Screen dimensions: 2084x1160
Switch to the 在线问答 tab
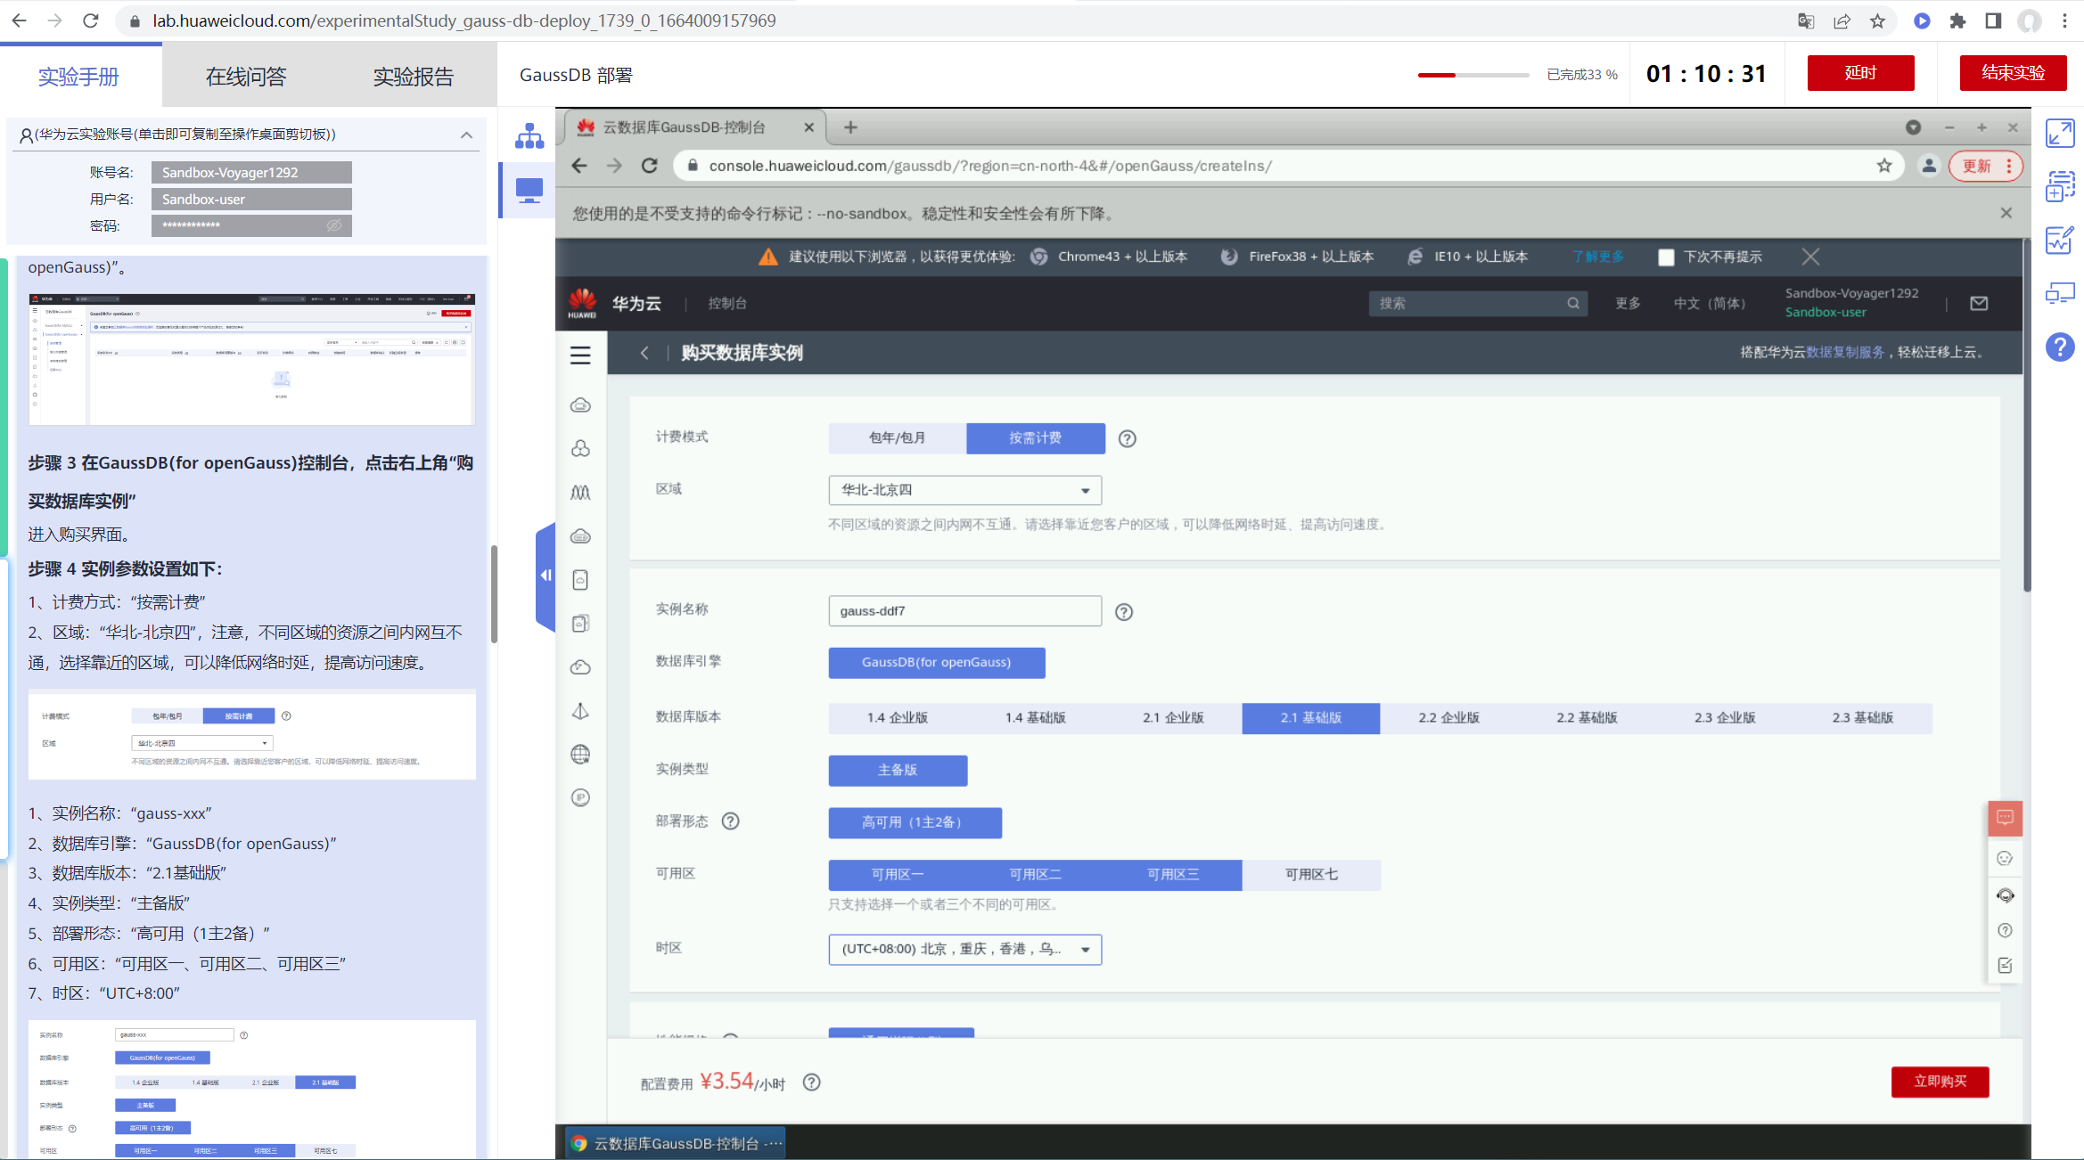(x=246, y=77)
